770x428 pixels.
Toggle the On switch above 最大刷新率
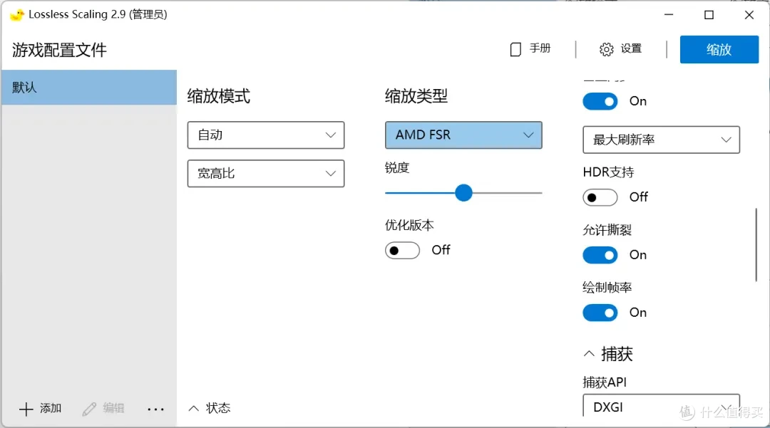(x=600, y=102)
